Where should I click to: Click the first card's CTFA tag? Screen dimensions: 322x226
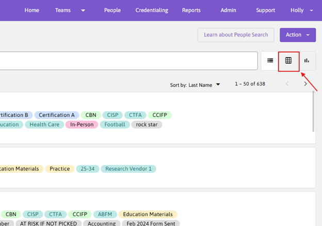click(135, 115)
